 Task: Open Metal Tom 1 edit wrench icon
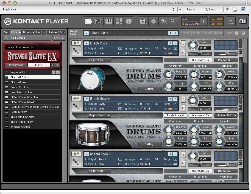(76, 154)
